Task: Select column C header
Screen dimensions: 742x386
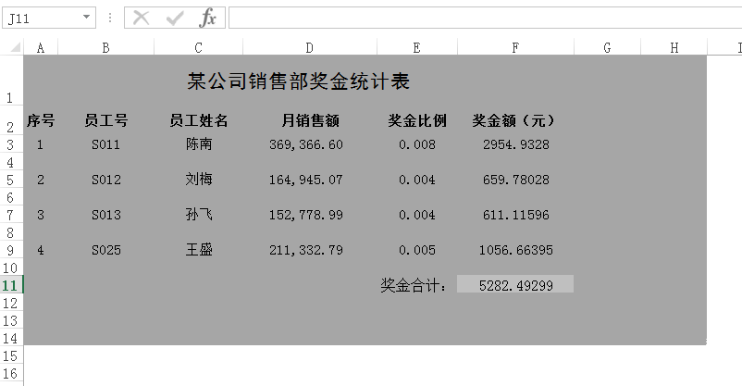Action: (198, 48)
